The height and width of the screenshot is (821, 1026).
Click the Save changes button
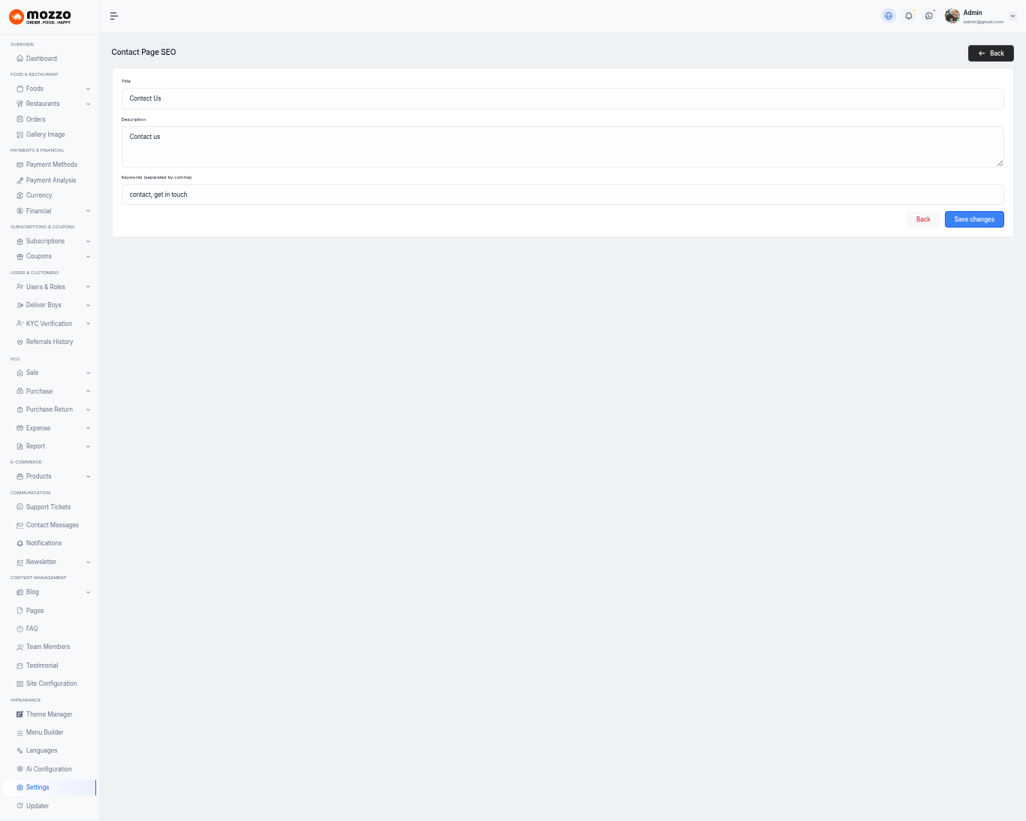tap(973, 219)
